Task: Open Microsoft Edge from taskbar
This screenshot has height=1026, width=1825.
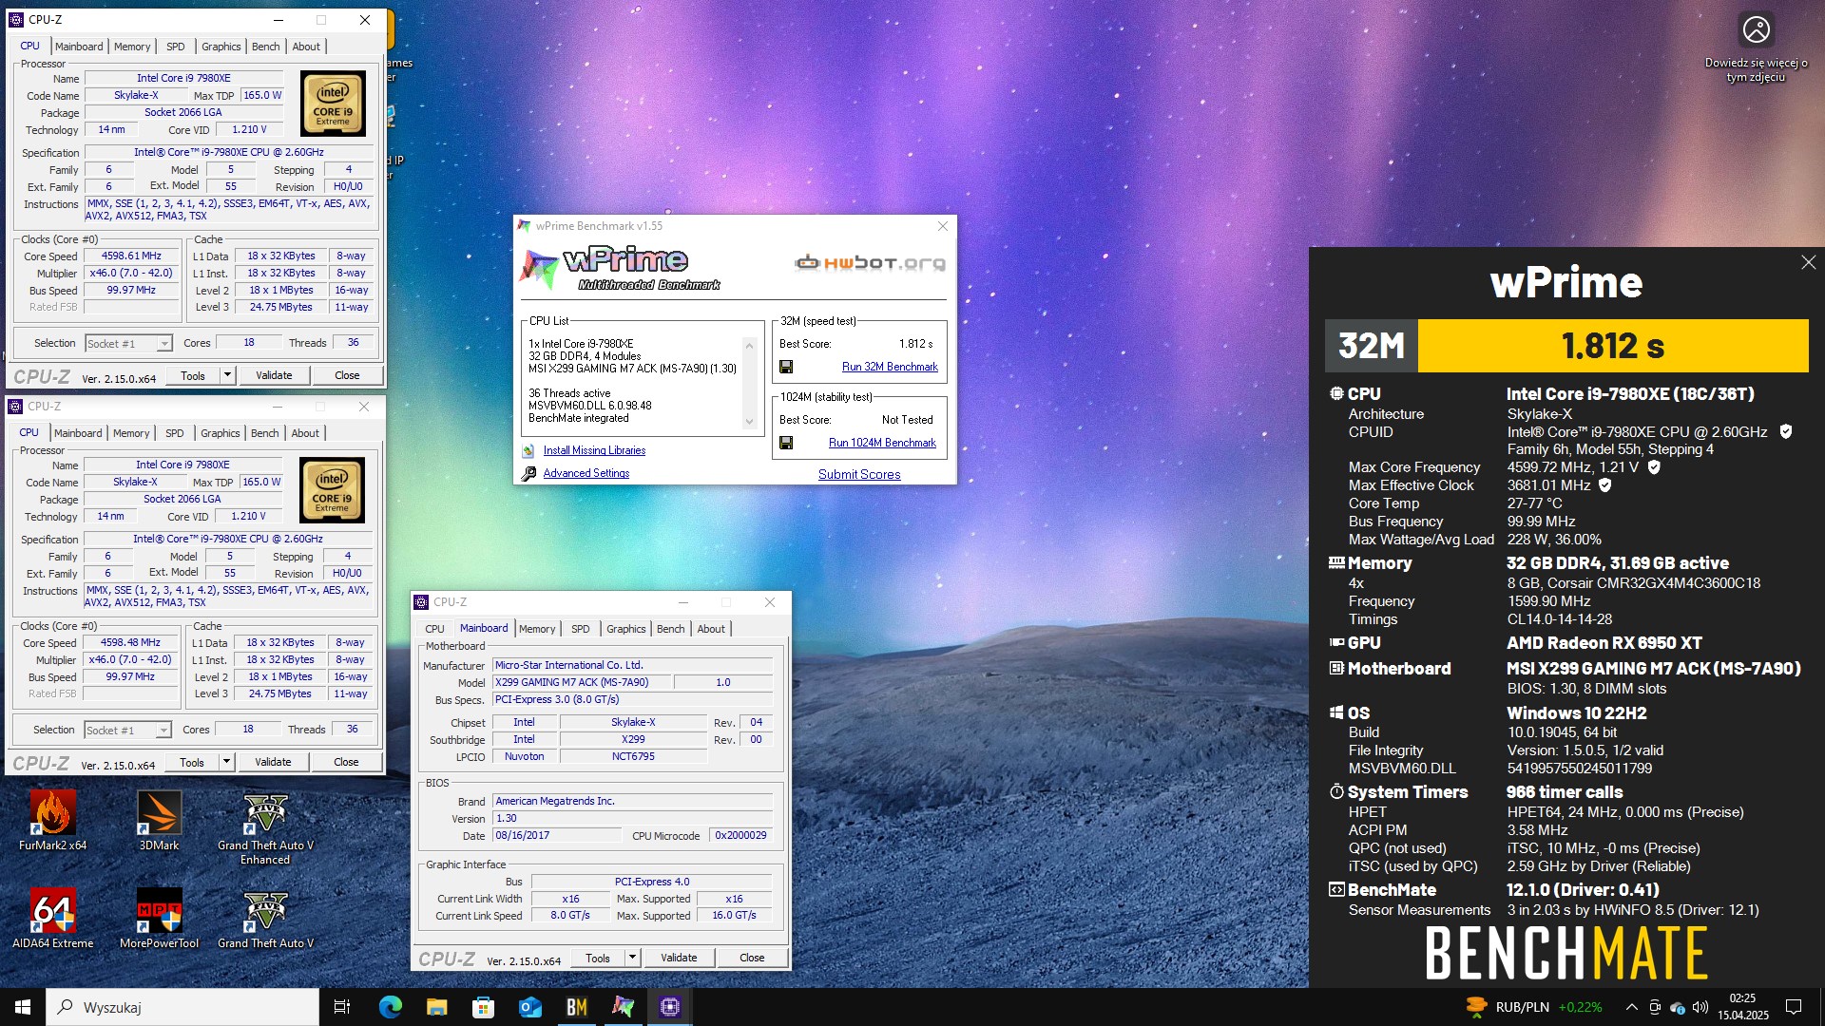Action: [390, 1007]
